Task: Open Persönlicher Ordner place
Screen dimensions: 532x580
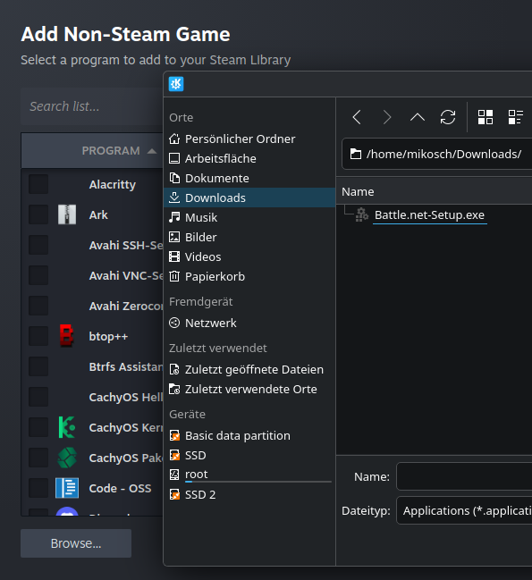Action: tap(249, 139)
